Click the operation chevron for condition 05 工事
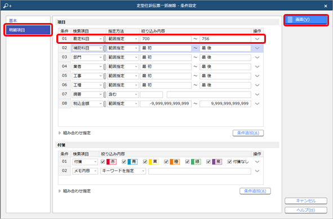Viewport: 333px width, 219px height. [x=257, y=76]
